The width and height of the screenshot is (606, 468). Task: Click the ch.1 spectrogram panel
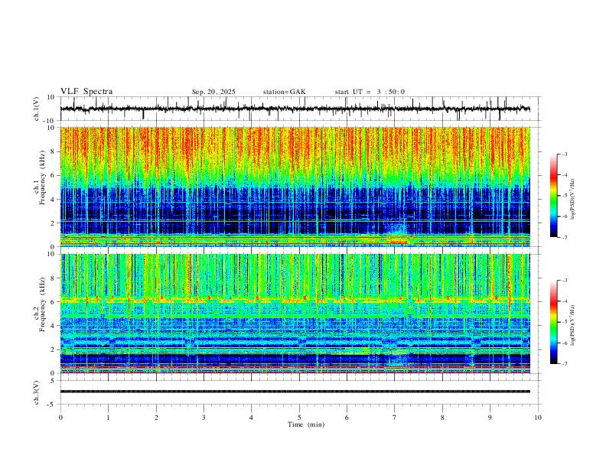tap(295, 187)
